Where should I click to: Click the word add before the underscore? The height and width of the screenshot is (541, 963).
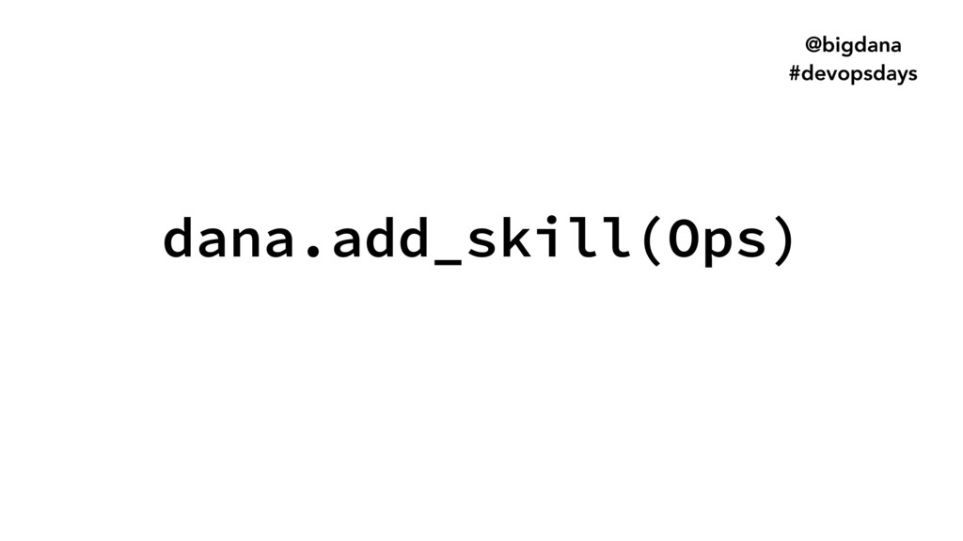(x=380, y=237)
